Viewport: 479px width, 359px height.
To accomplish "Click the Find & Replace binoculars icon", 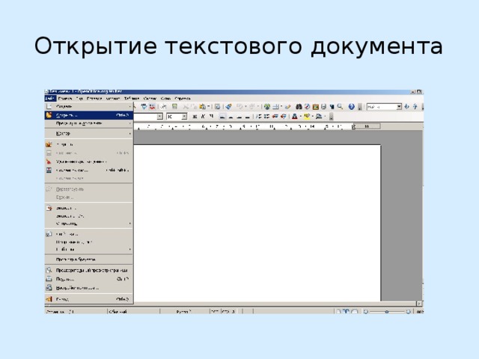I will coord(299,106).
